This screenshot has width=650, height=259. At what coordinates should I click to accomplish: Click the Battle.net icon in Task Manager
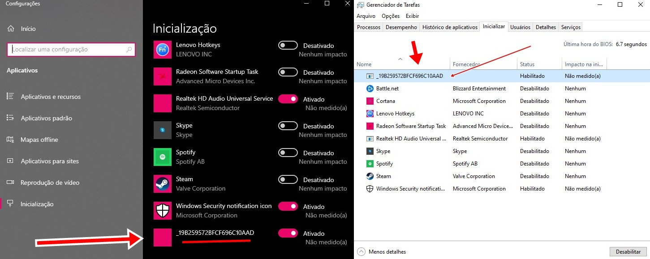click(x=370, y=89)
